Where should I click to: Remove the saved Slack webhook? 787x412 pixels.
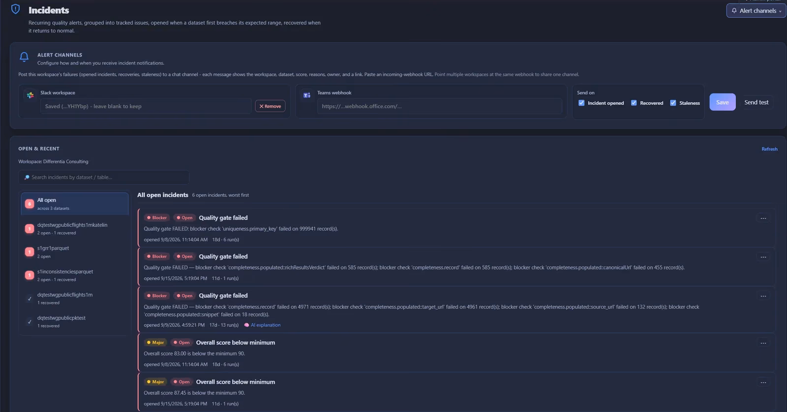click(x=270, y=106)
